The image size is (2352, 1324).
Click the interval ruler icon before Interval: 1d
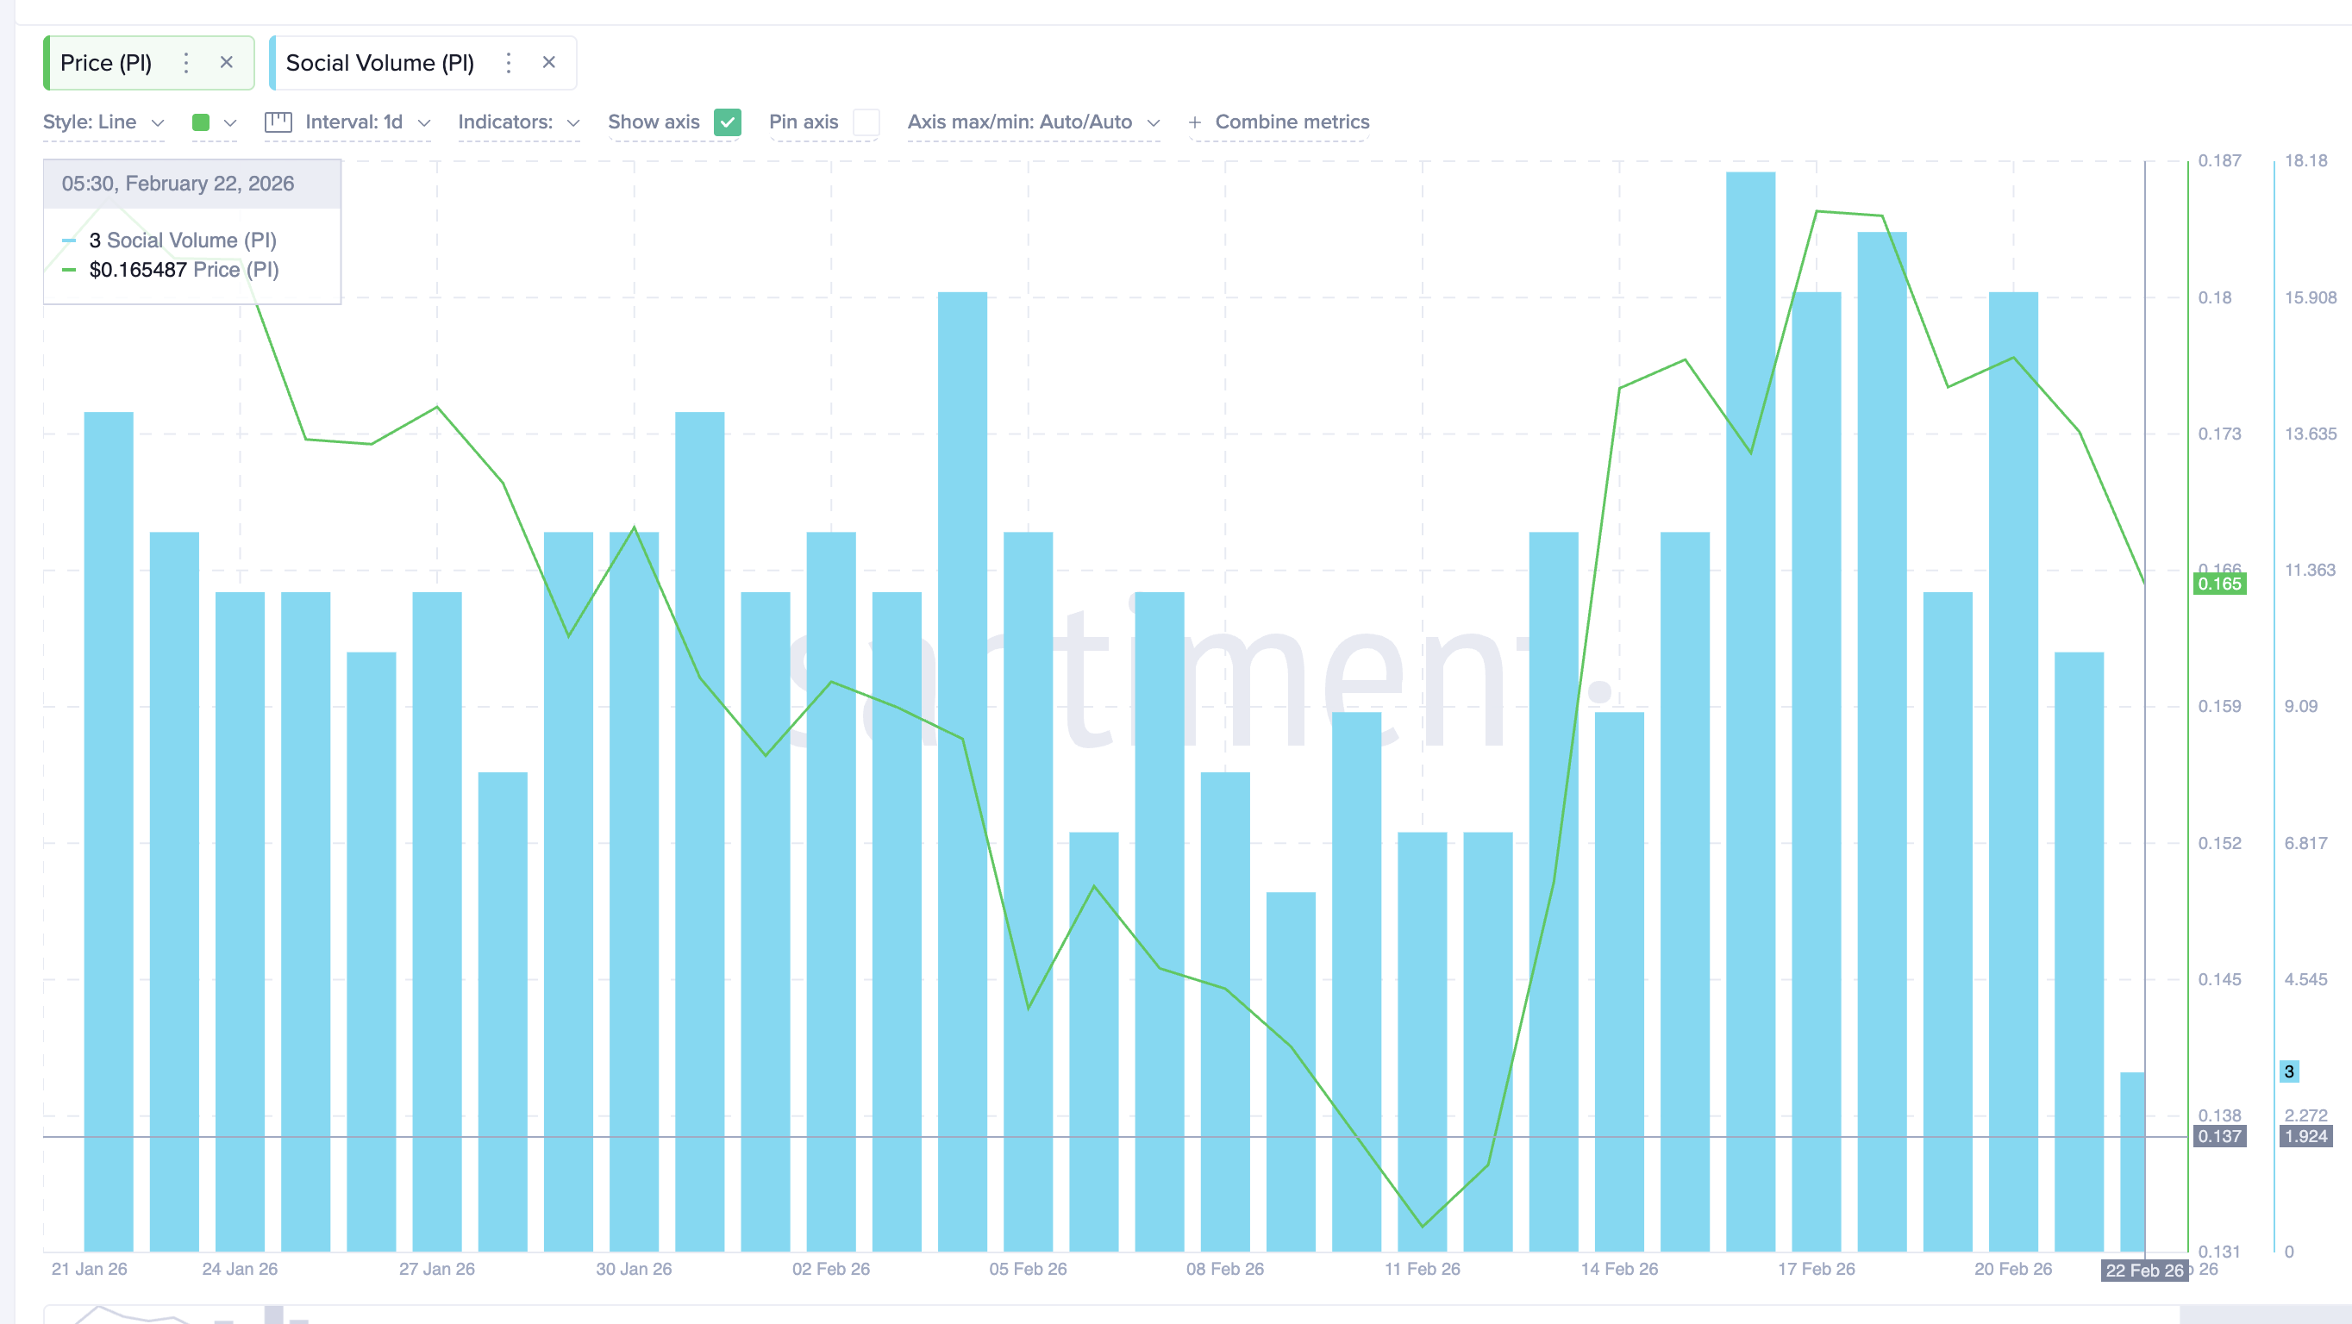tap(278, 122)
